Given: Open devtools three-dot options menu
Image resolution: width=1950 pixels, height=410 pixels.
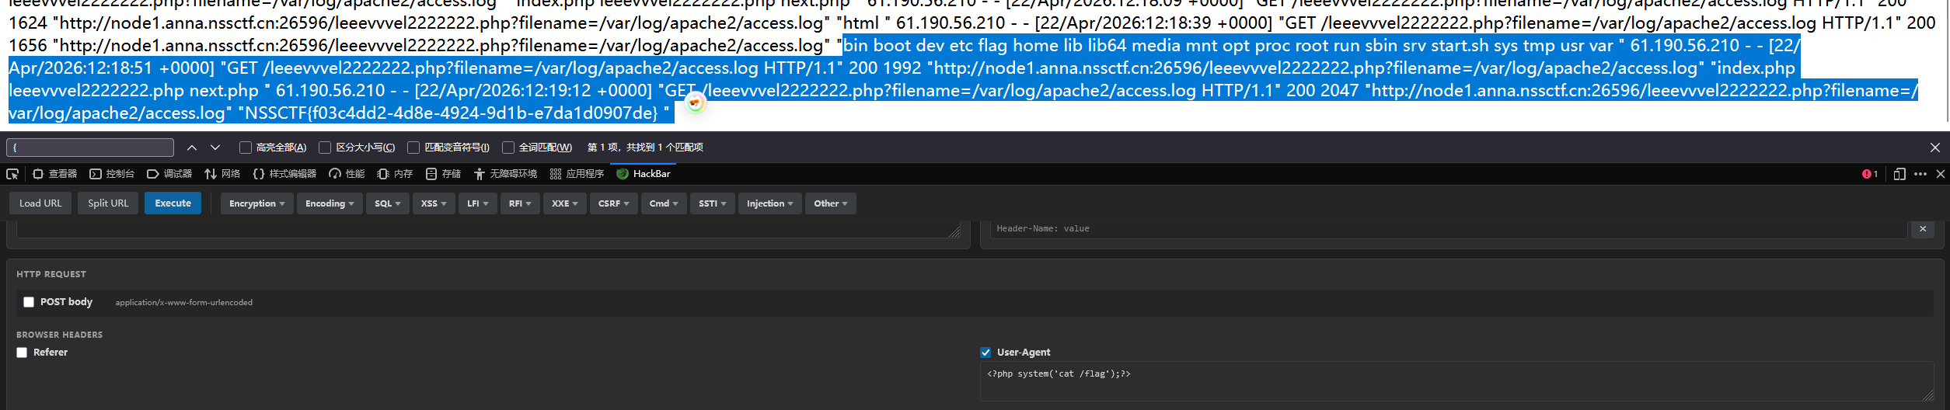Looking at the screenshot, I should click(x=1920, y=174).
